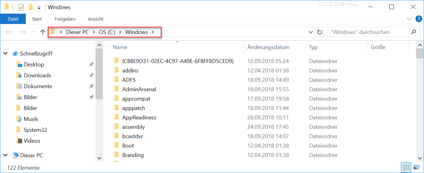Go forward with the forward arrow
The image size is (424, 173).
pos(23,32)
